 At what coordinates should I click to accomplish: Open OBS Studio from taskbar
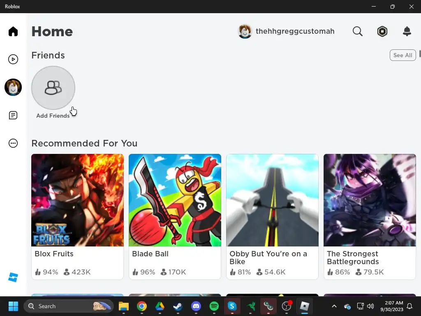(x=287, y=306)
